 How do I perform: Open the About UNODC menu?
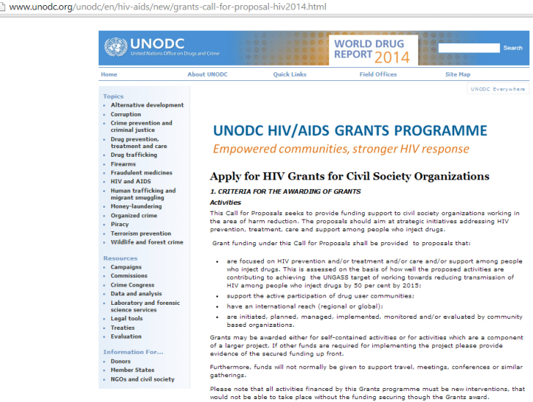click(207, 74)
